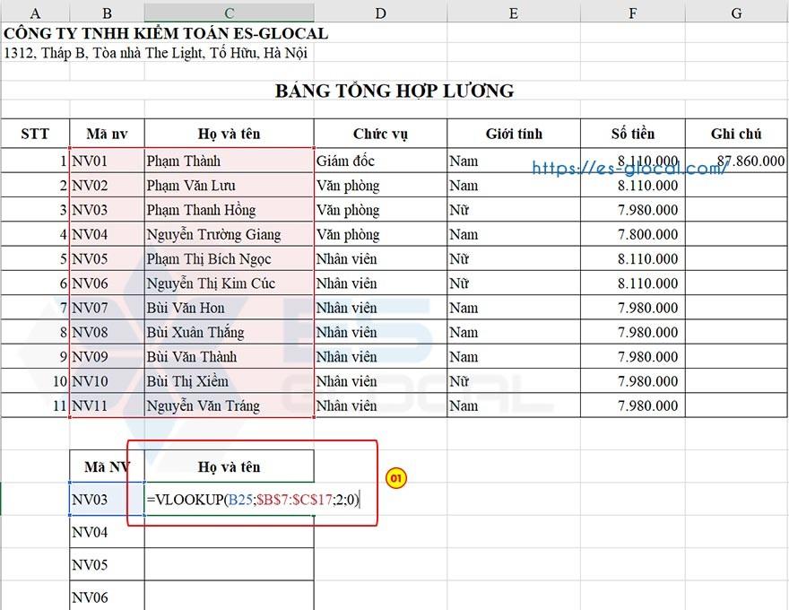This screenshot has width=789, height=610.
Task: Click the lookup table Mã NV header
Action: click(107, 466)
